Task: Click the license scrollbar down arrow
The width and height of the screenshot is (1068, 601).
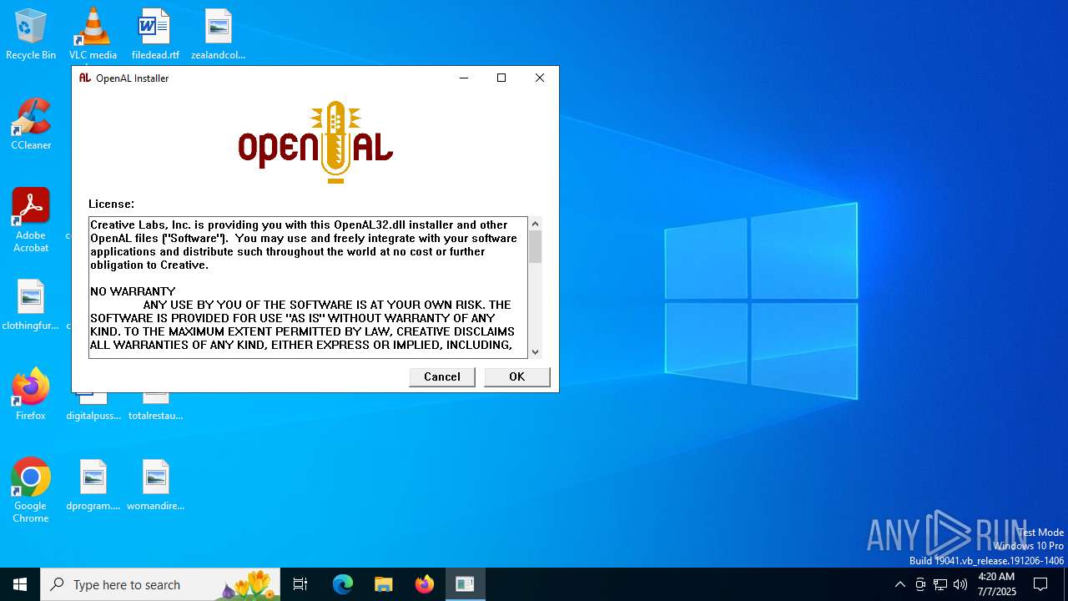Action: (x=535, y=352)
